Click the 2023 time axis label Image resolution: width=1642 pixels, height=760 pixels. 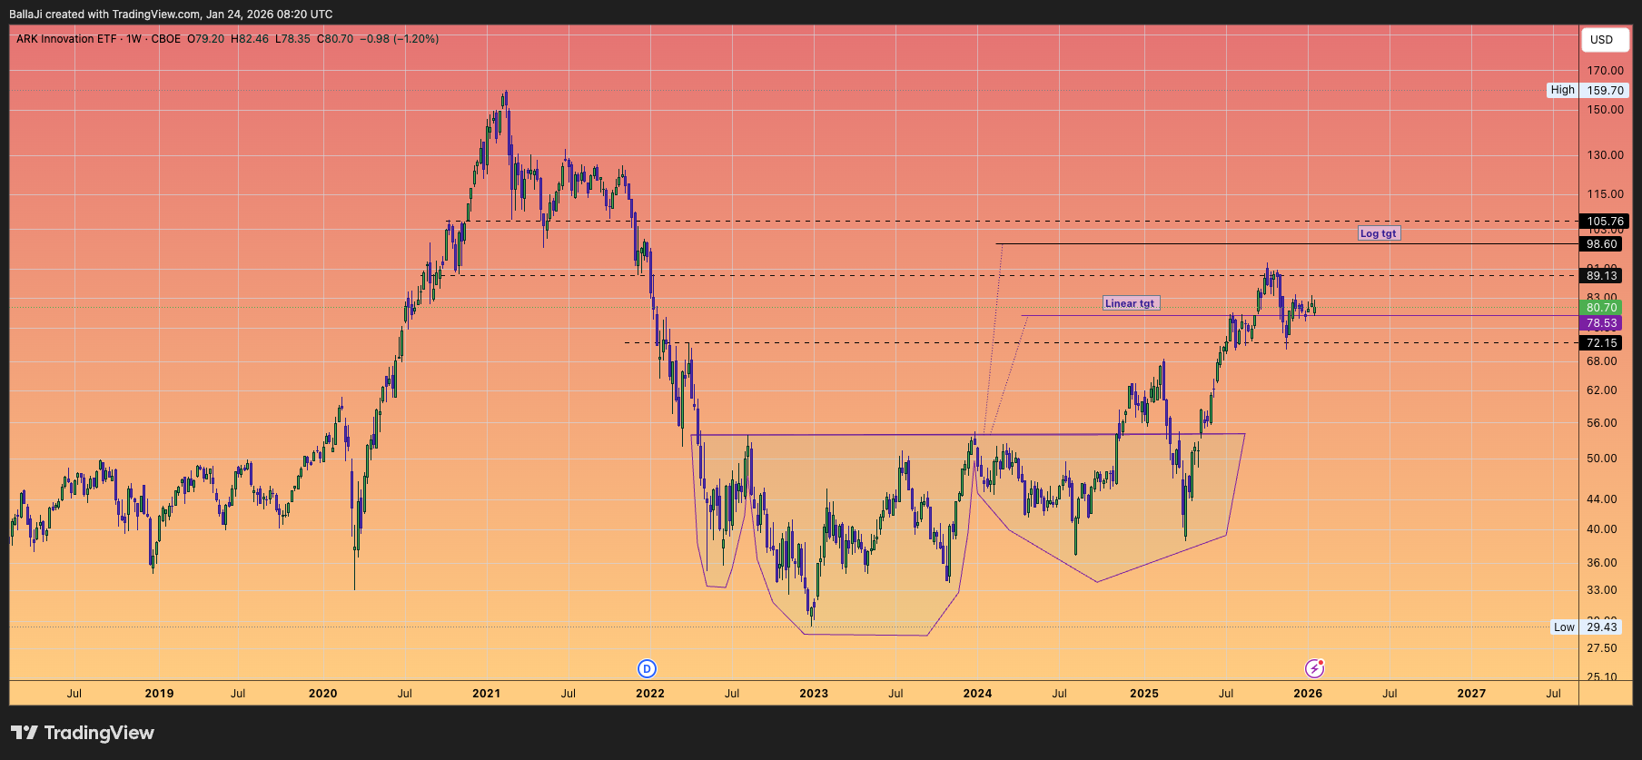pos(814,694)
